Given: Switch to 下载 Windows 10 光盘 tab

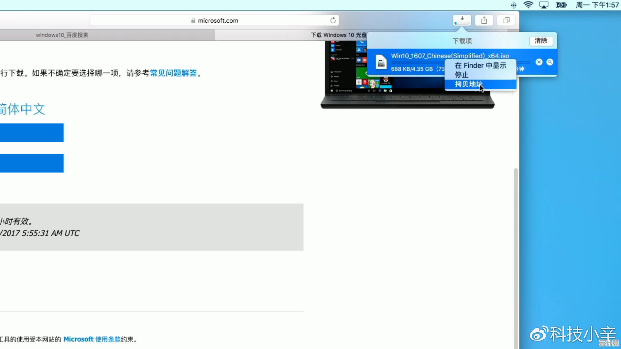Looking at the screenshot, I should click(x=338, y=35).
